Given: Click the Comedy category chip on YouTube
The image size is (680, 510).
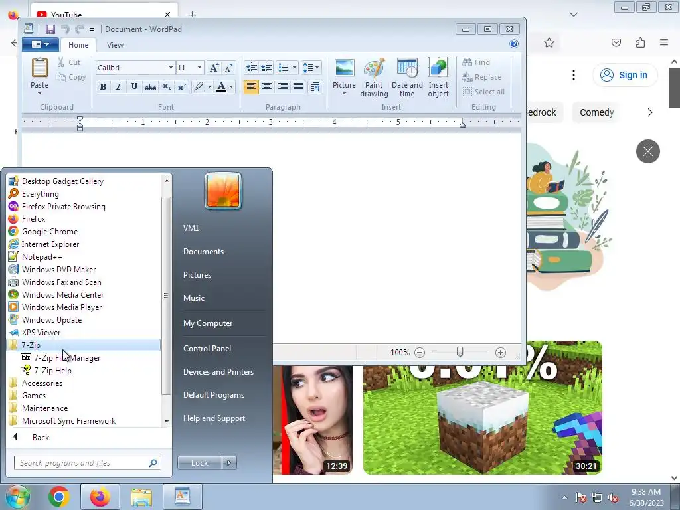Looking at the screenshot, I should 597,112.
